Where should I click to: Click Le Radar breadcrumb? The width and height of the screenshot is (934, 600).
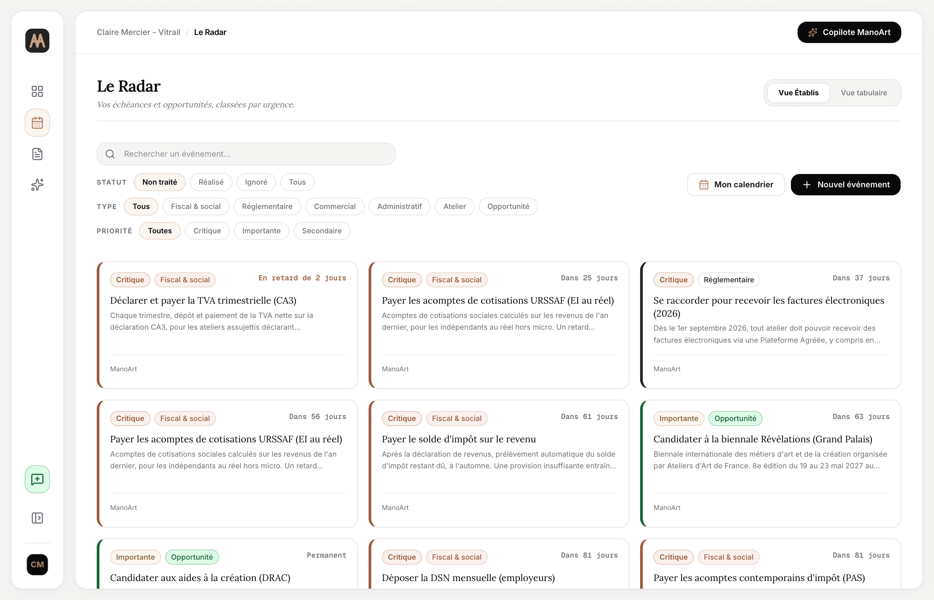point(210,32)
